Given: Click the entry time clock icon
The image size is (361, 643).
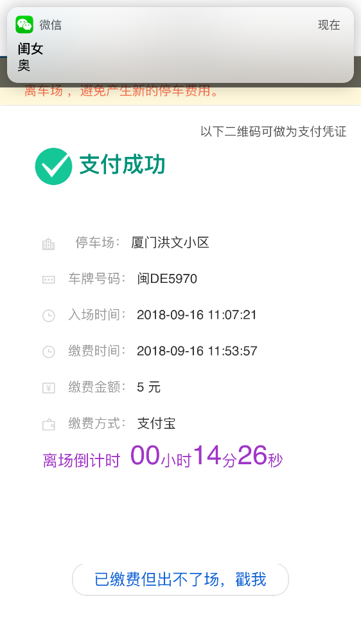Looking at the screenshot, I should [48, 316].
